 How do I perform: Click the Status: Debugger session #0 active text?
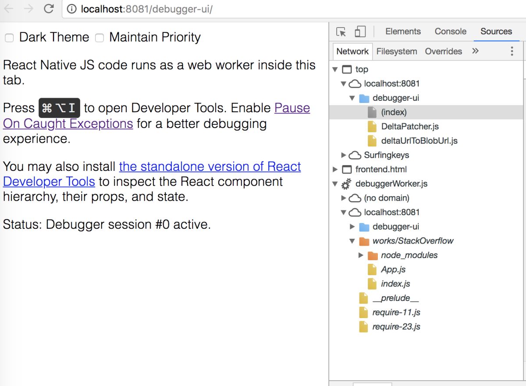[107, 224]
